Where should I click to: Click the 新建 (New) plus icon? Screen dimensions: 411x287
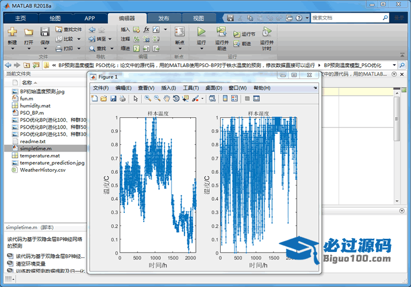click(x=12, y=32)
